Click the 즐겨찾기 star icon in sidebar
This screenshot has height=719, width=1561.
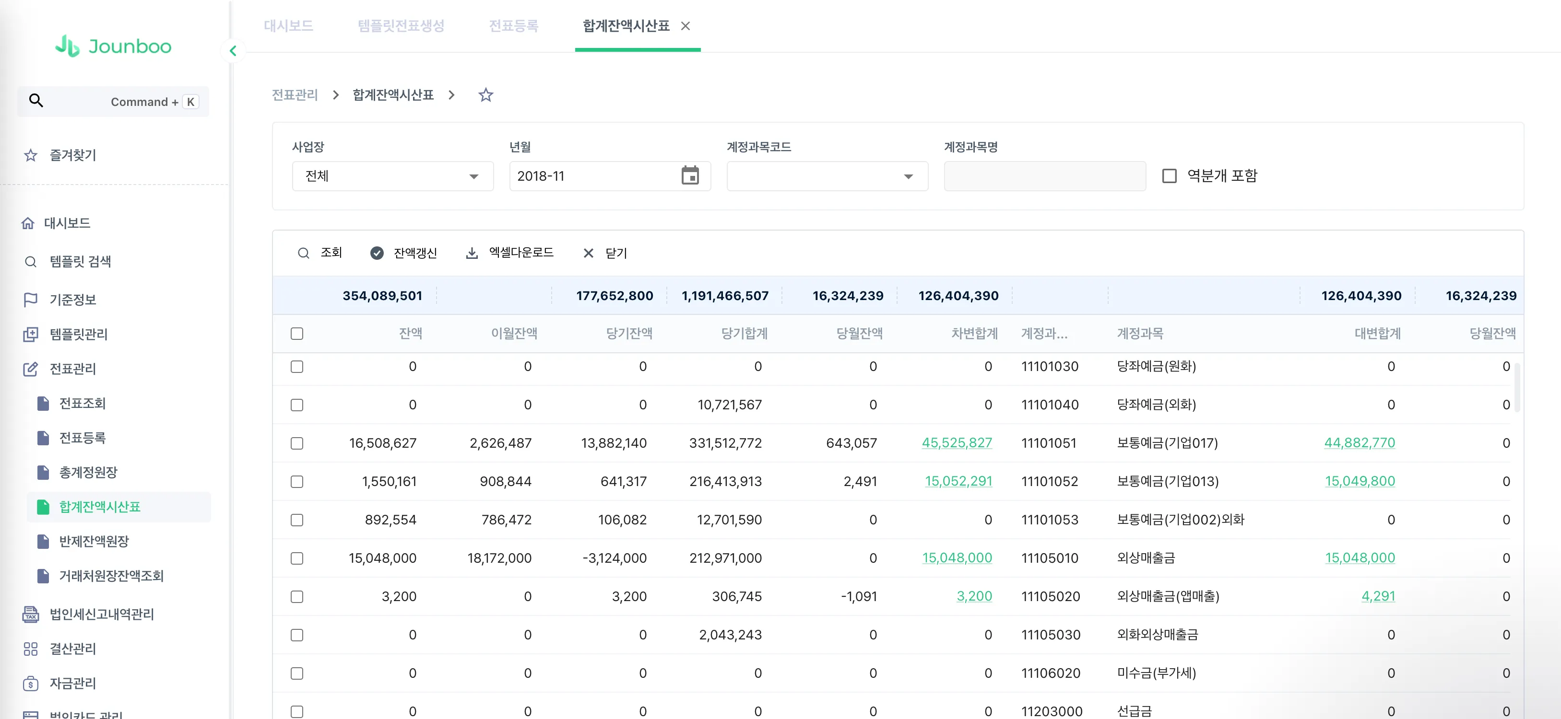[x=30, y=155]
